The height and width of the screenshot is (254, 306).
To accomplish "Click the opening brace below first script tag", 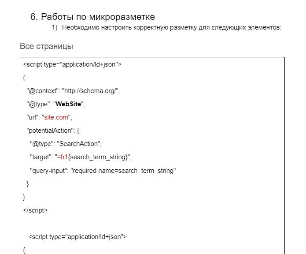I will (25, 78).
